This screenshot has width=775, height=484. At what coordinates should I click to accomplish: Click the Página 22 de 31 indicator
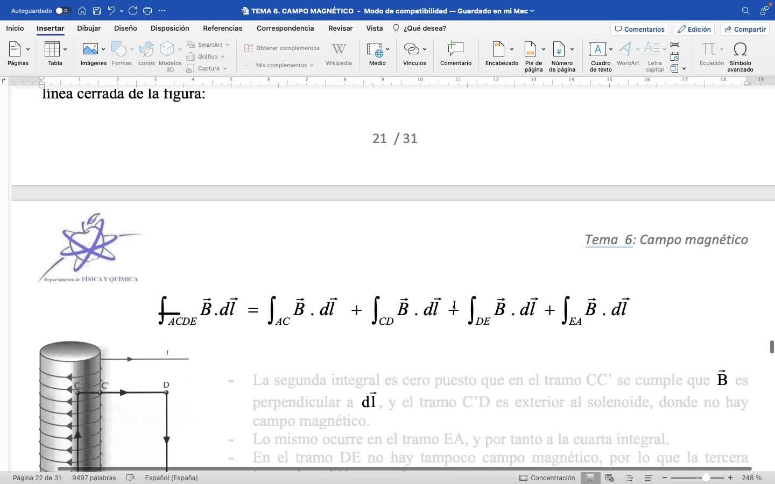coord(37,478)
